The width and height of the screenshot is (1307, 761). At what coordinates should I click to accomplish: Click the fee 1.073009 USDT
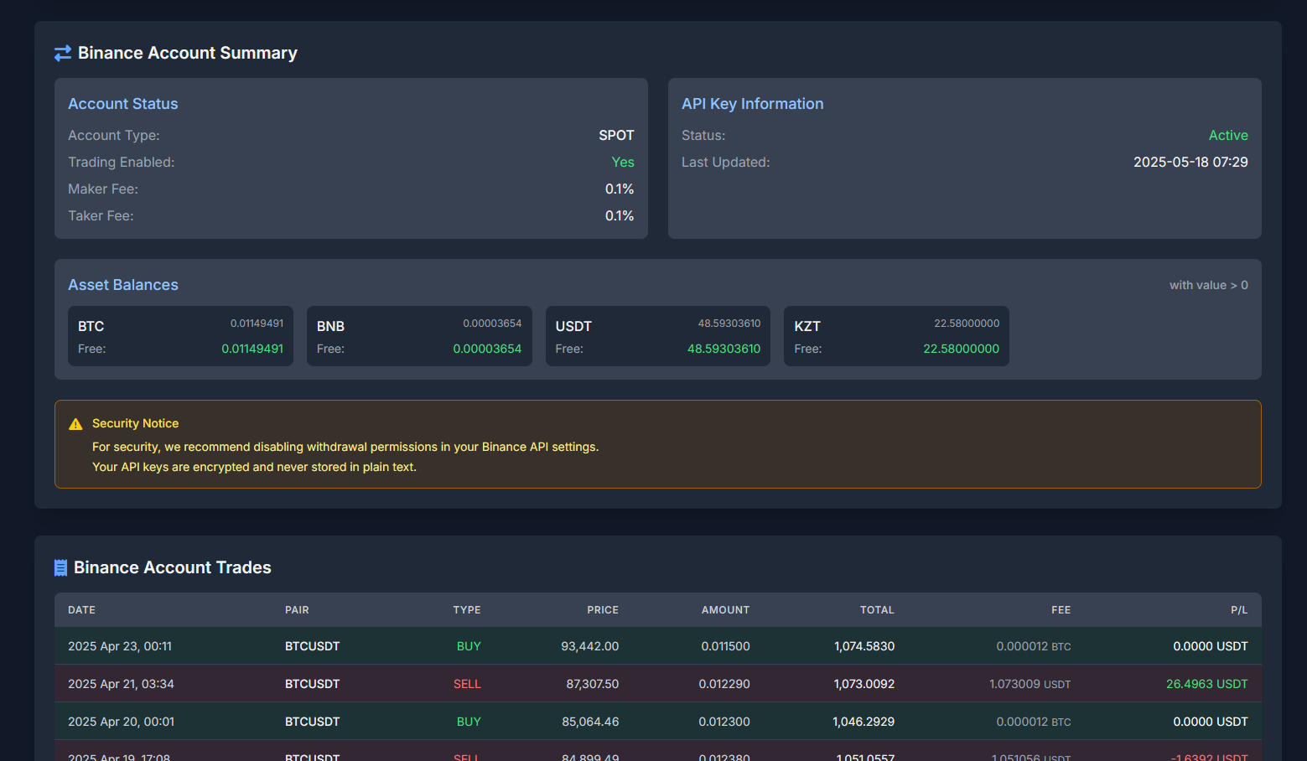[x=1030, y=684]
